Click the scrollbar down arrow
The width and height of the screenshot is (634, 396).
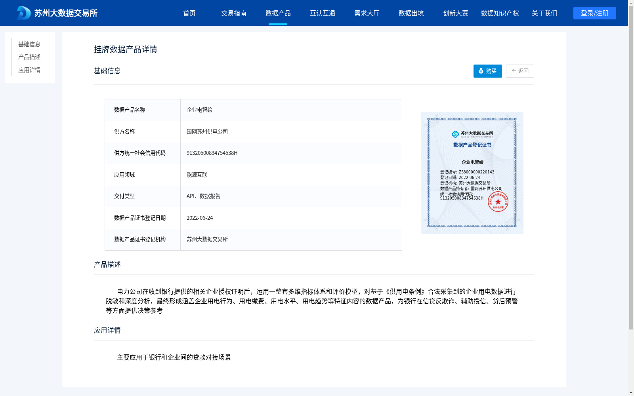631,393
